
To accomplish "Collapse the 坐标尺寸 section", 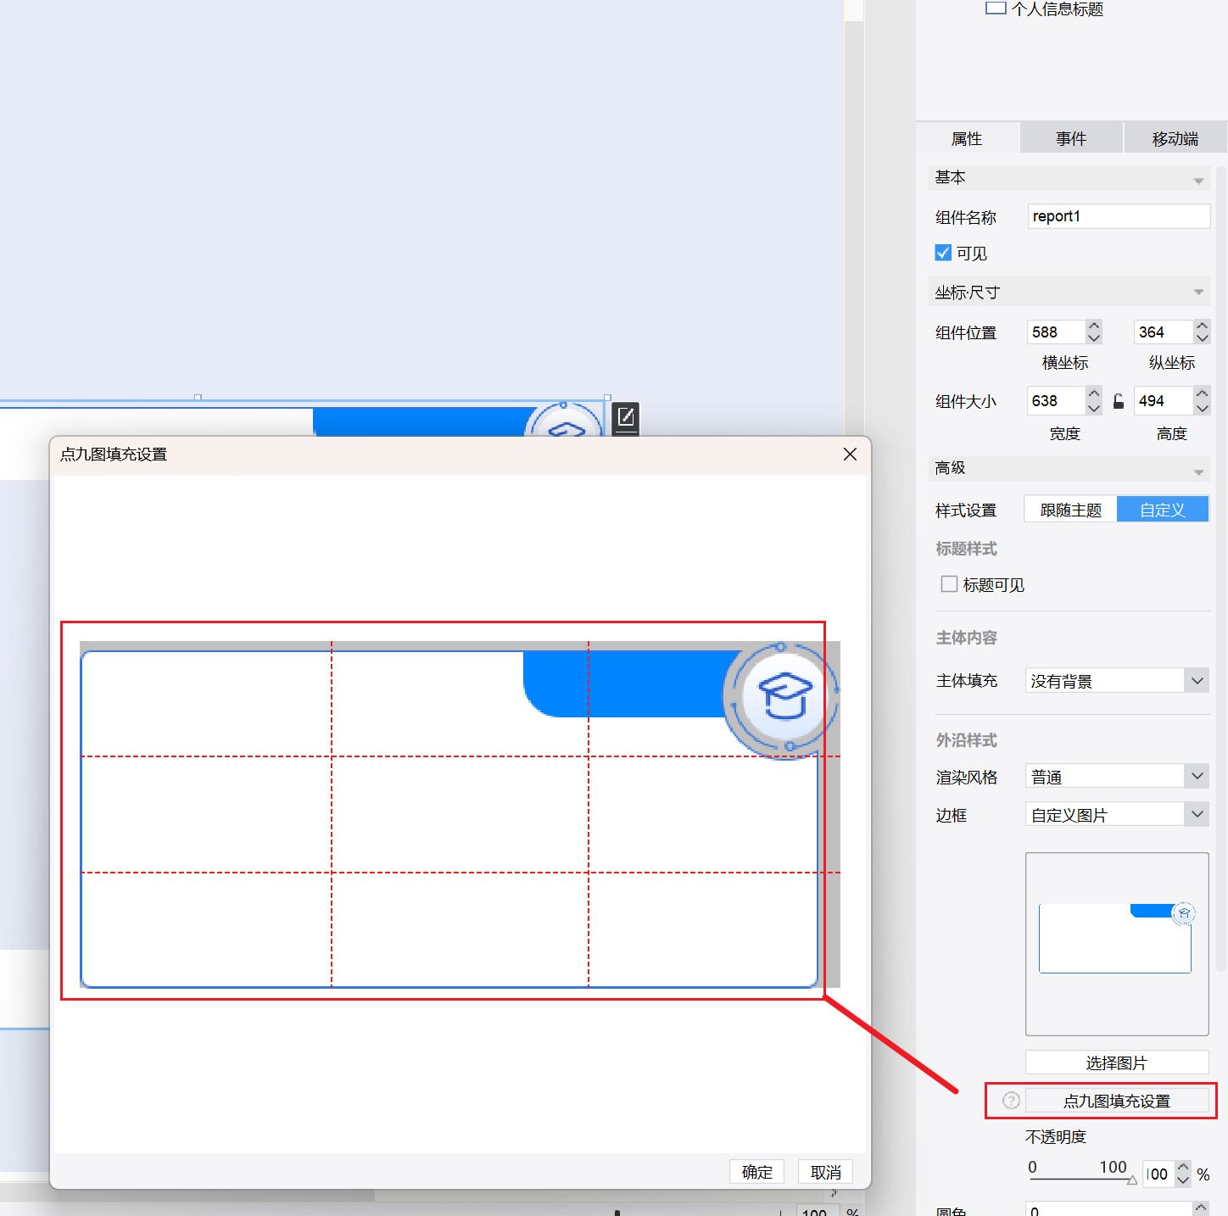I will point(1198,293).
